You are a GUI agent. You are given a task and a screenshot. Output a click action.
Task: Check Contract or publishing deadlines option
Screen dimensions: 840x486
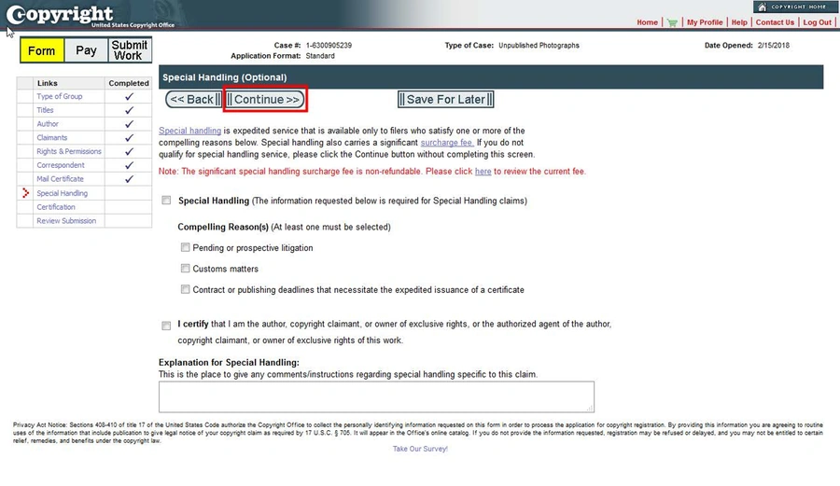tap(186, 289)
